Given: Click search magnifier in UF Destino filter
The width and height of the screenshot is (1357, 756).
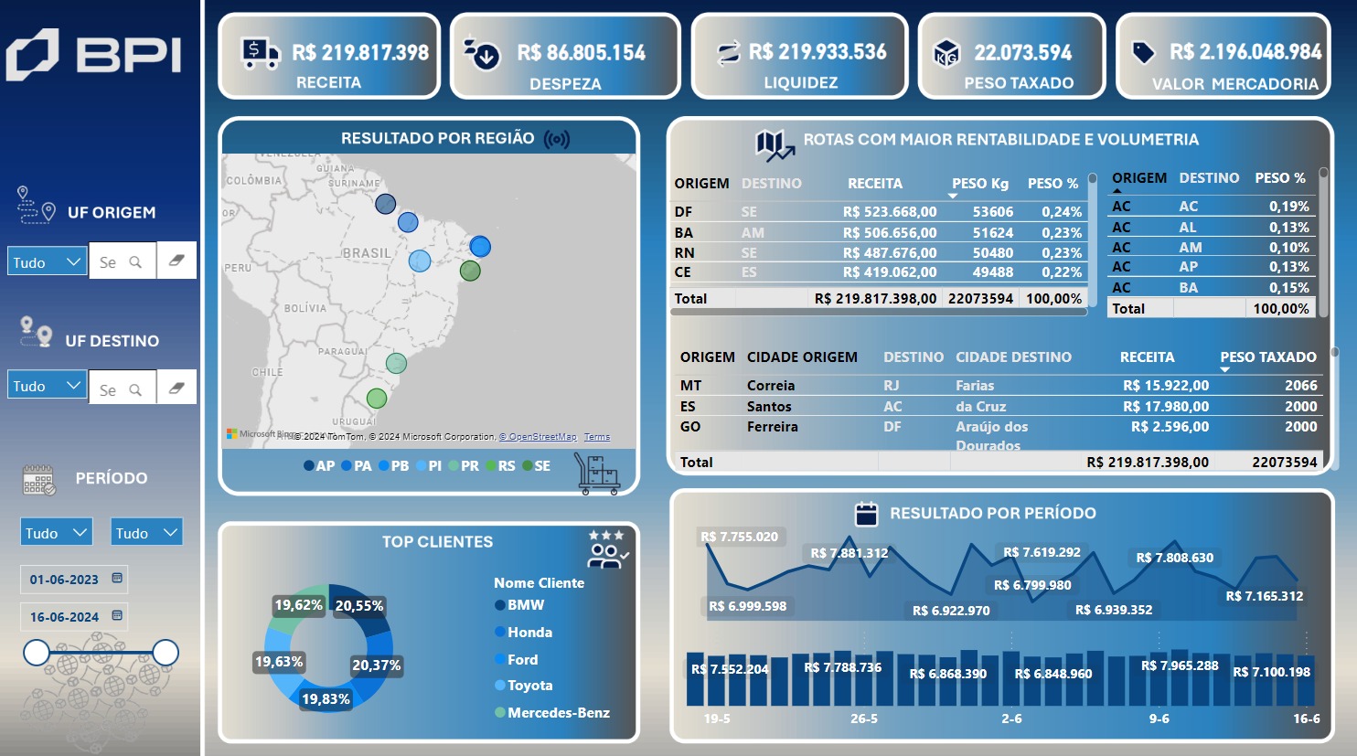Looking at the screenshot, I should click(x=135, y=389).
